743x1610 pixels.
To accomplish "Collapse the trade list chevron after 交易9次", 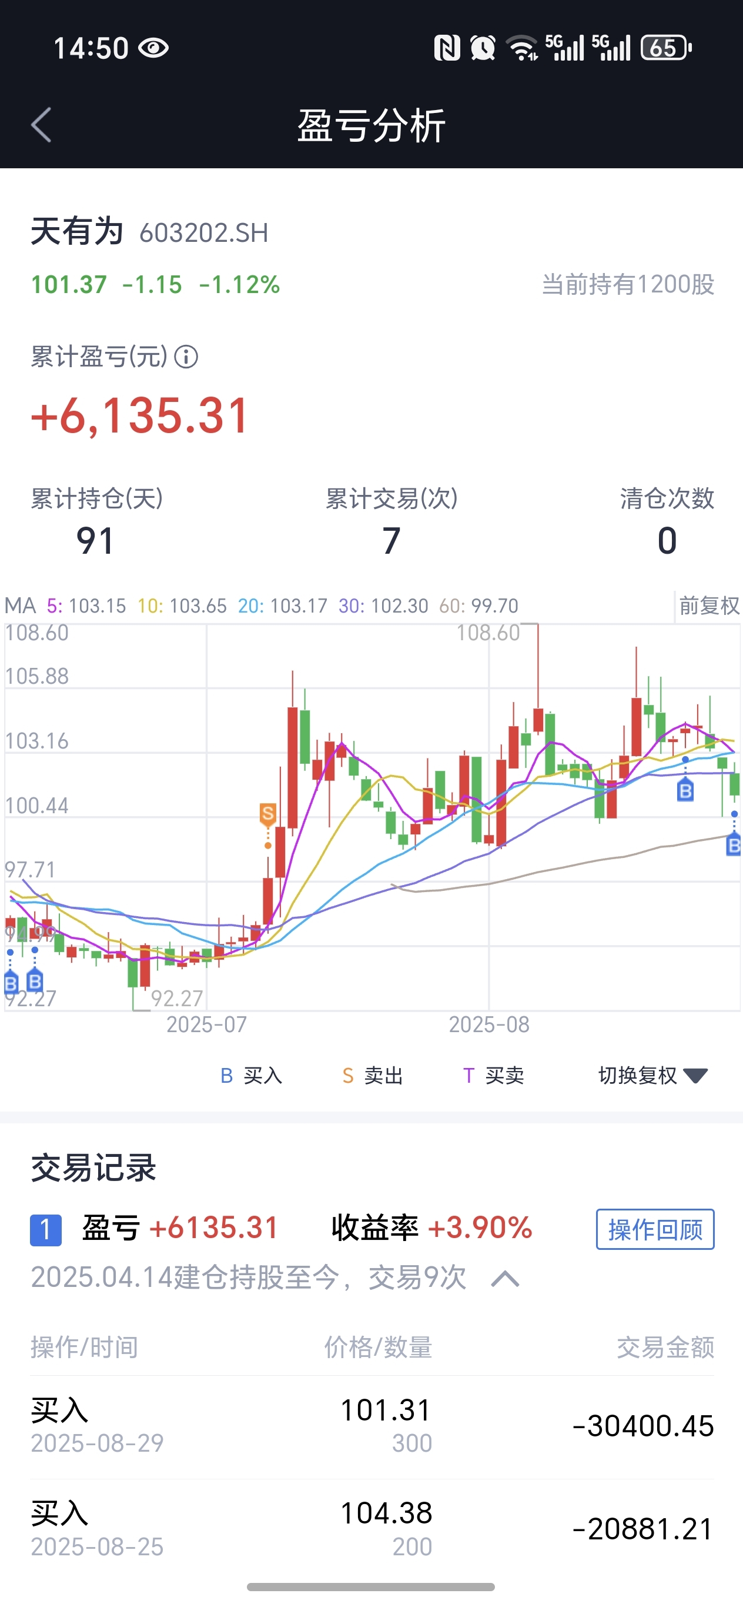I will (x=505, y=1279).
